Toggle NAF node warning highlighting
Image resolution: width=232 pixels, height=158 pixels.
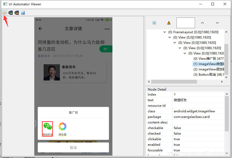pyautogui.click(x=169, y=23)
